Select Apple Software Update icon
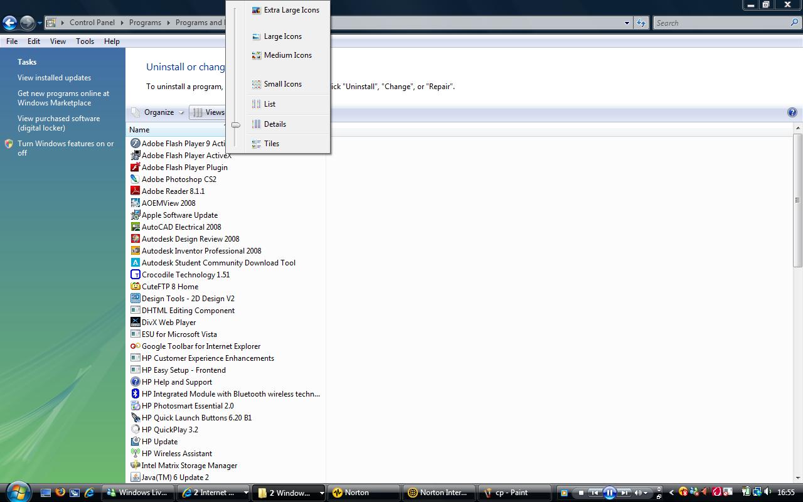Viewport: 803px width, 502px height. (x=135, y=215)
